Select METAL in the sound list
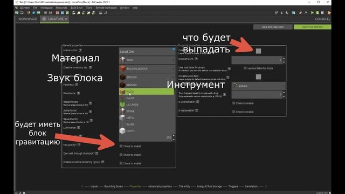Image resolution: width=345 pixels, height=194 pixels. click(x=147, y=118)
